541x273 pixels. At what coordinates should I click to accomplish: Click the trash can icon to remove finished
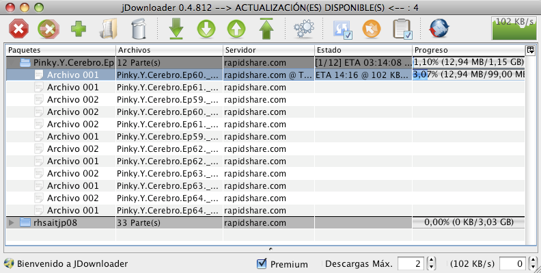(x=139, y=29)
